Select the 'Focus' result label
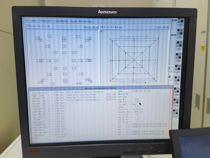Image resolution: width=210 pixels, height=158 pixels. (36, 138)
